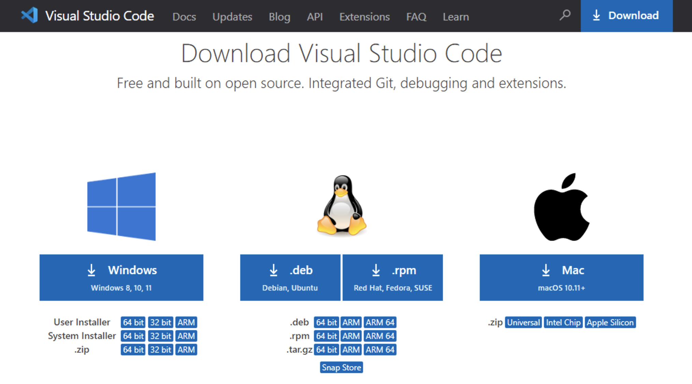Click the 'System Installer' label
The height and width of the screenshot is (384, 692).
coord(82,336)
